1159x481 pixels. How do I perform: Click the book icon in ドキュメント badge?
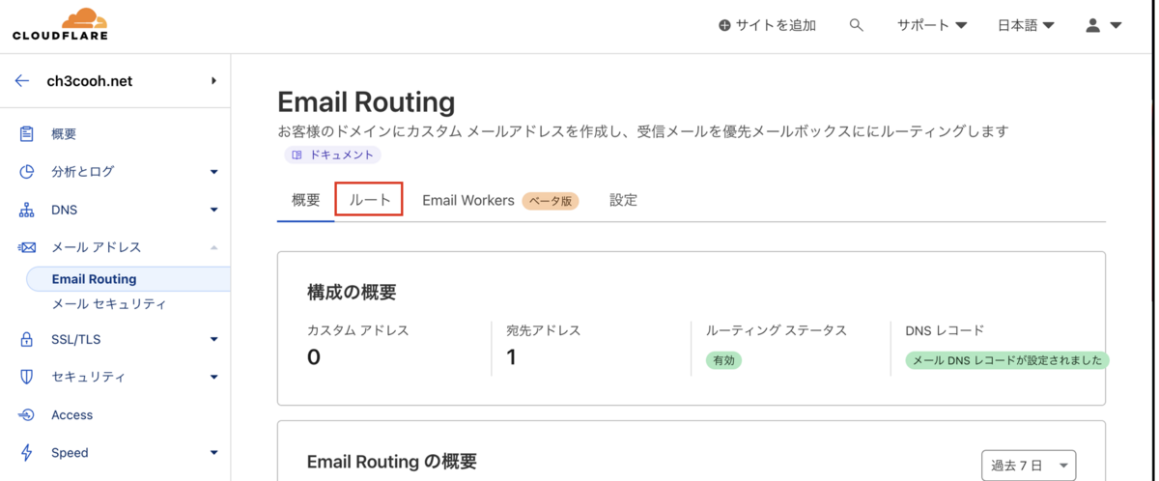(297, 155)
